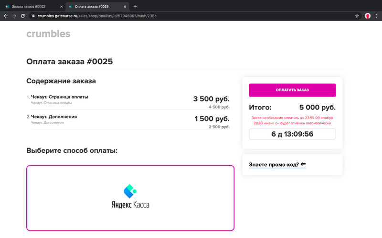The width and height of the screenshot is (382, 238).
Task: Close the Оплата заказа #0002 tab
Action: tap(62, 7)
